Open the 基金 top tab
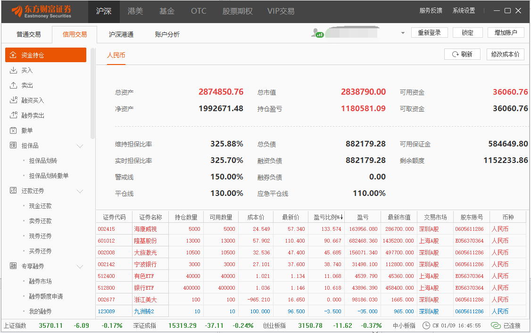The height and width of the screenshot is (333, 531). pos(166,11)
